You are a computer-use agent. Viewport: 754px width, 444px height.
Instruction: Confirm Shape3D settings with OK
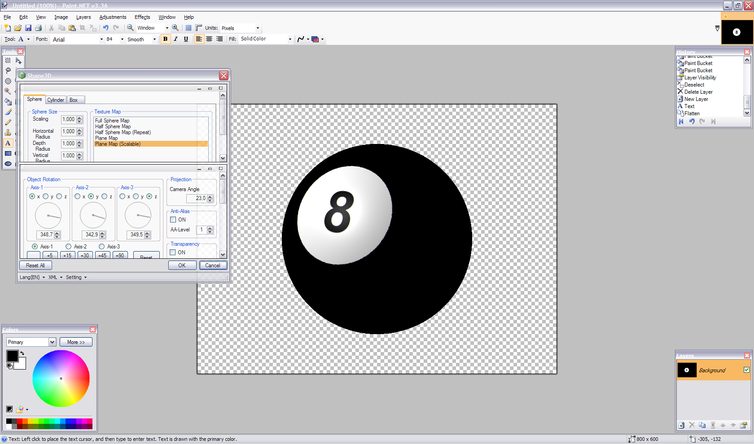pyautogui.click(x=182, y=265)
